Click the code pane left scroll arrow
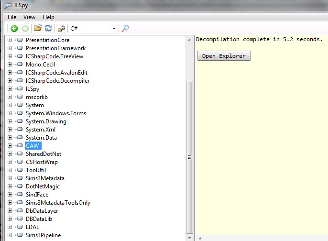The width and height of the screenshot is (328, 241). pos(200,239)
